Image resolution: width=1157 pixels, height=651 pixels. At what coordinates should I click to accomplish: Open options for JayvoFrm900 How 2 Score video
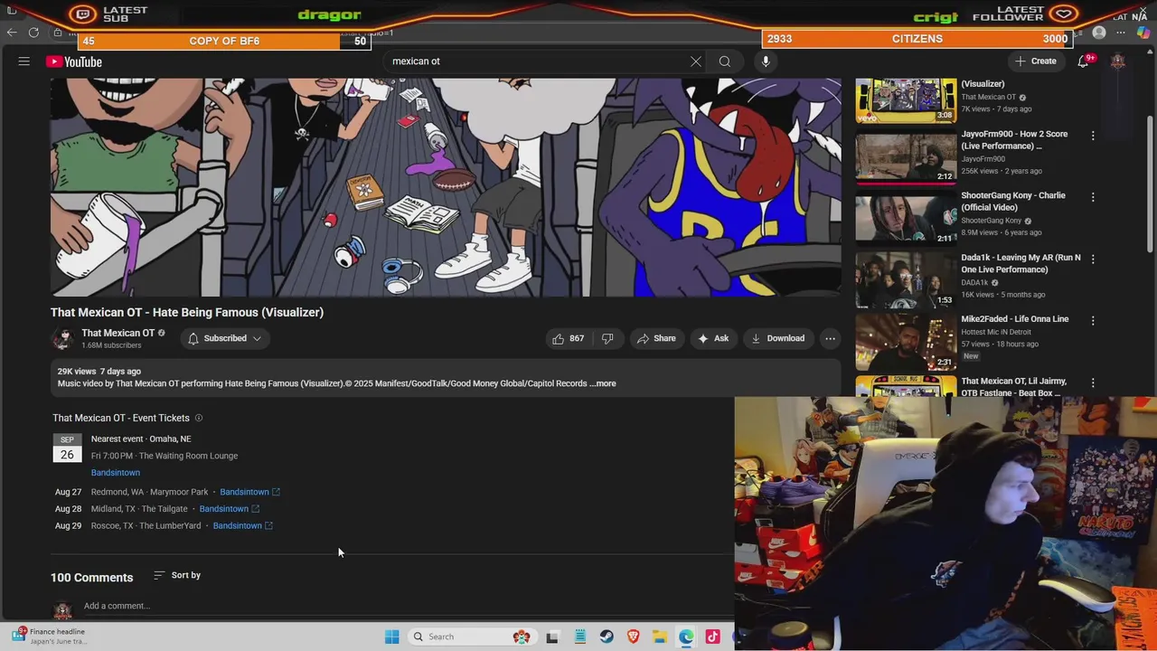pos(1093,136)
